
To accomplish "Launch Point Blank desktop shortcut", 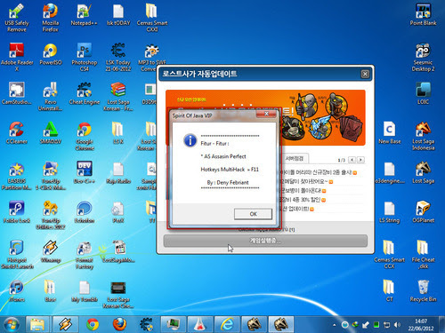I will (x=423, y=15).
